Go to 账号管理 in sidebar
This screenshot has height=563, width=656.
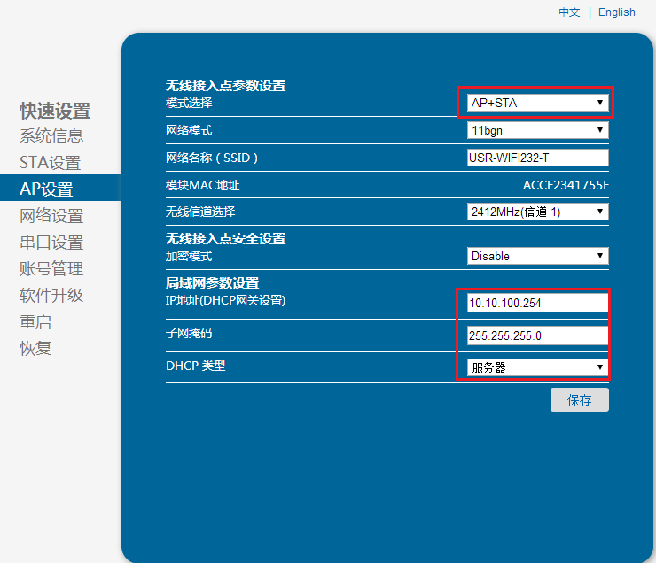tap(51, 269)
